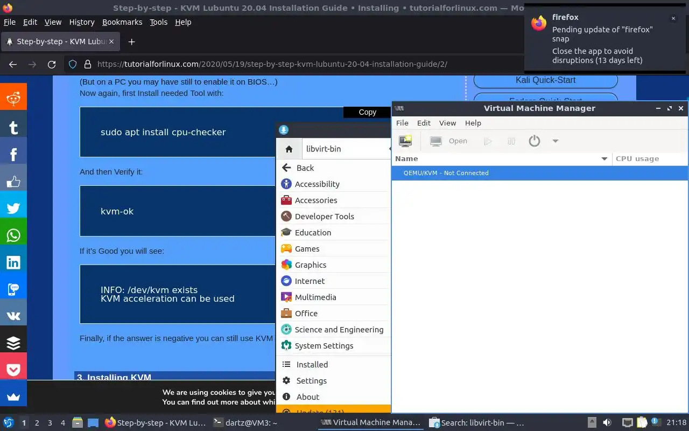Viewport: 689px width, 431px height.
Task: Open the Multimedia category in Discover
Action: click(333, 297)
